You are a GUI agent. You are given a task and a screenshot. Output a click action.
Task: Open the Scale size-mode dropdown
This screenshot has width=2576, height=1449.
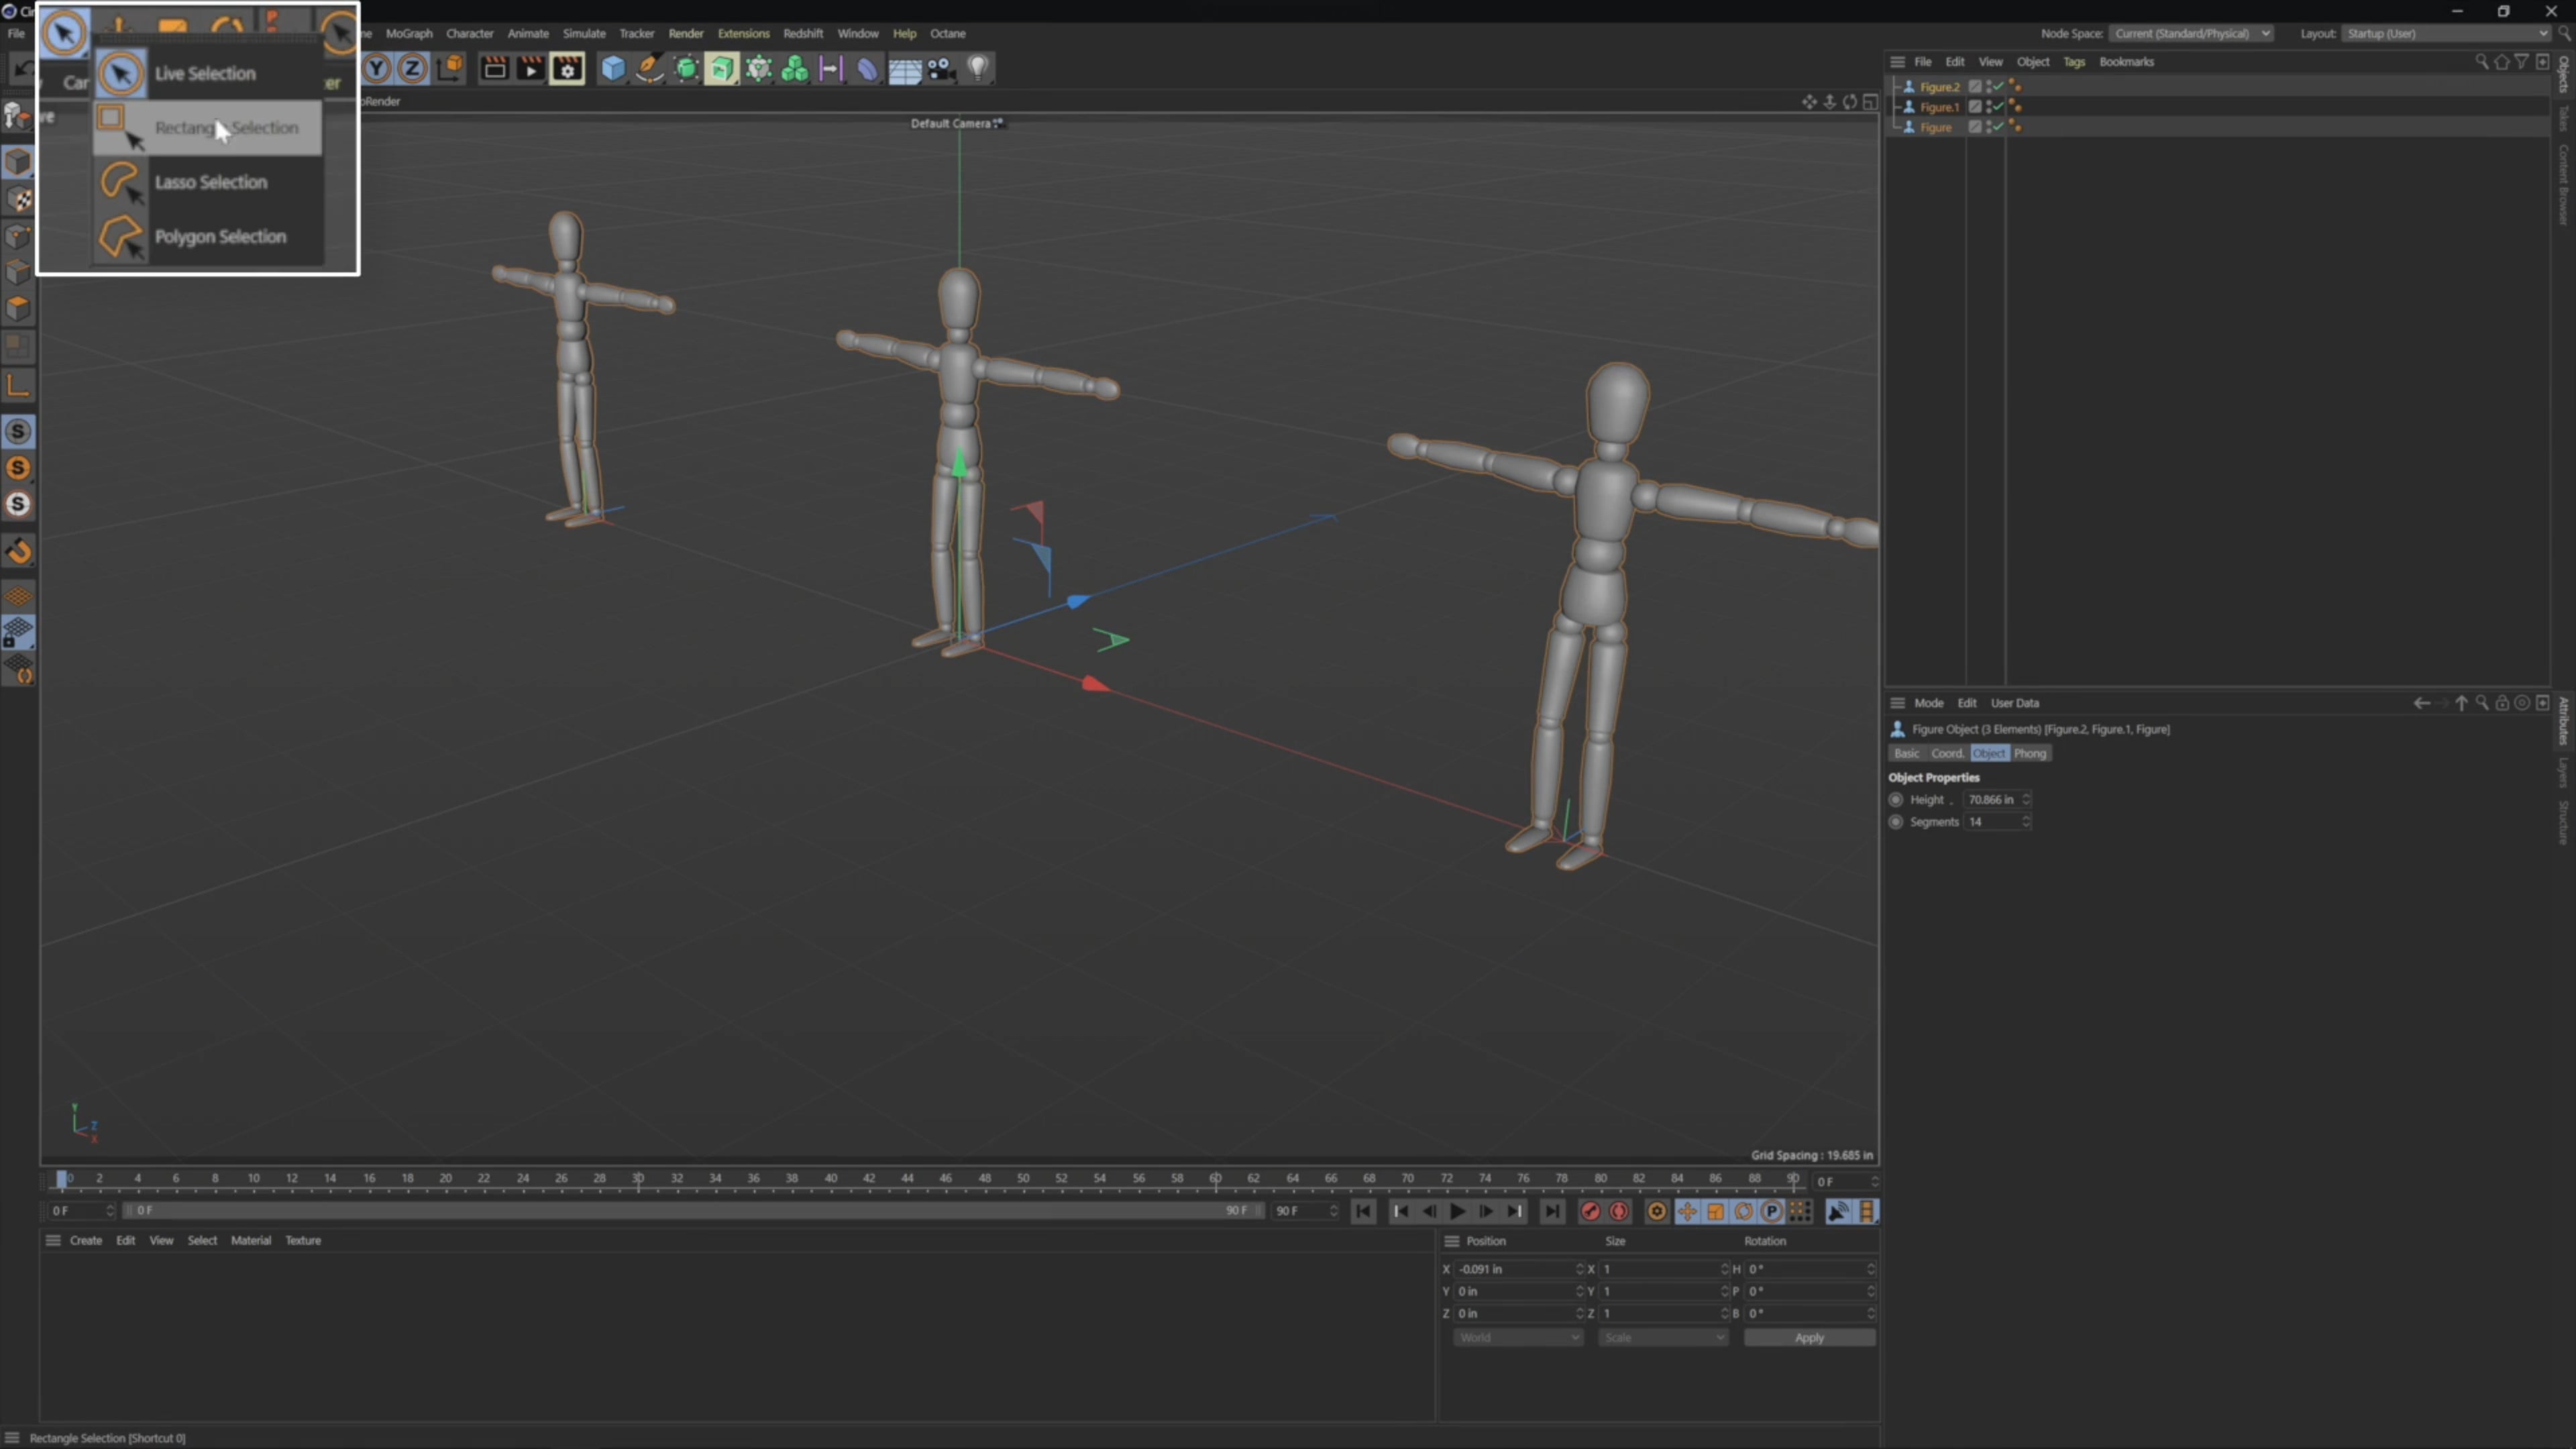point(1662,1337)
